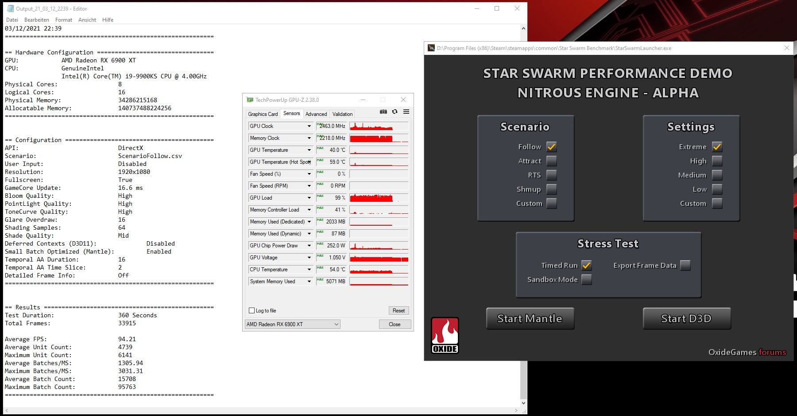Viewport: 797px width, 416px height.
Task: Minimize the GPU-Z window
Action: click(363, 100)
